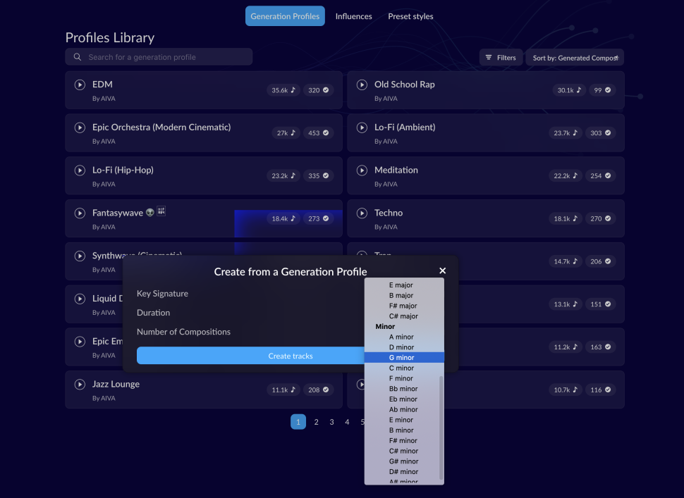Screen dimensions: 684x498
Task: Click the Filters icon button
Action: coord(501,58)
